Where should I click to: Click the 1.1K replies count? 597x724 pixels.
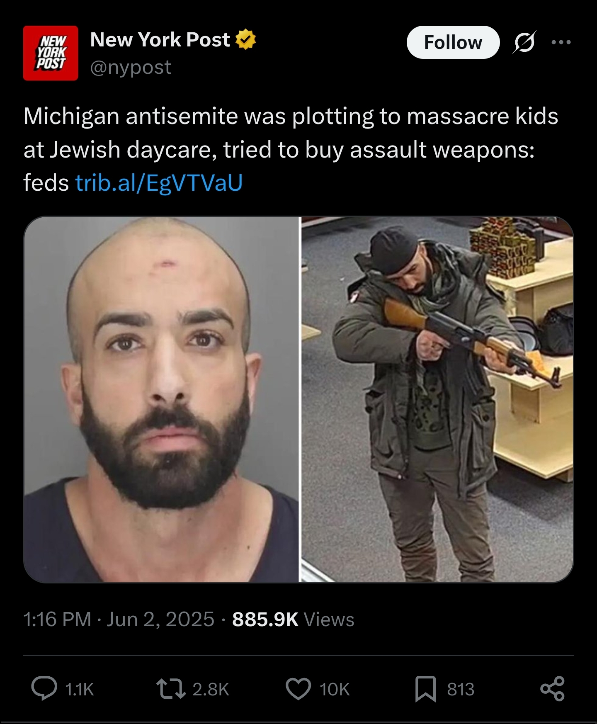[x=80, y=689]
